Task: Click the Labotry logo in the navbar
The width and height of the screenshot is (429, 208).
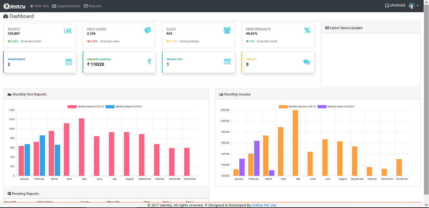Action: 14,6
